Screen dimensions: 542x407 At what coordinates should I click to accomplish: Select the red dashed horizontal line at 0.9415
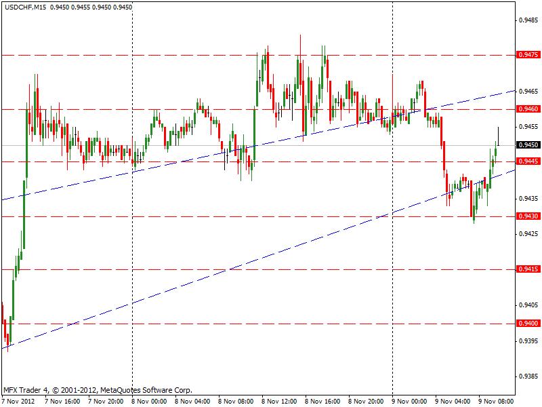coord(259,269)
